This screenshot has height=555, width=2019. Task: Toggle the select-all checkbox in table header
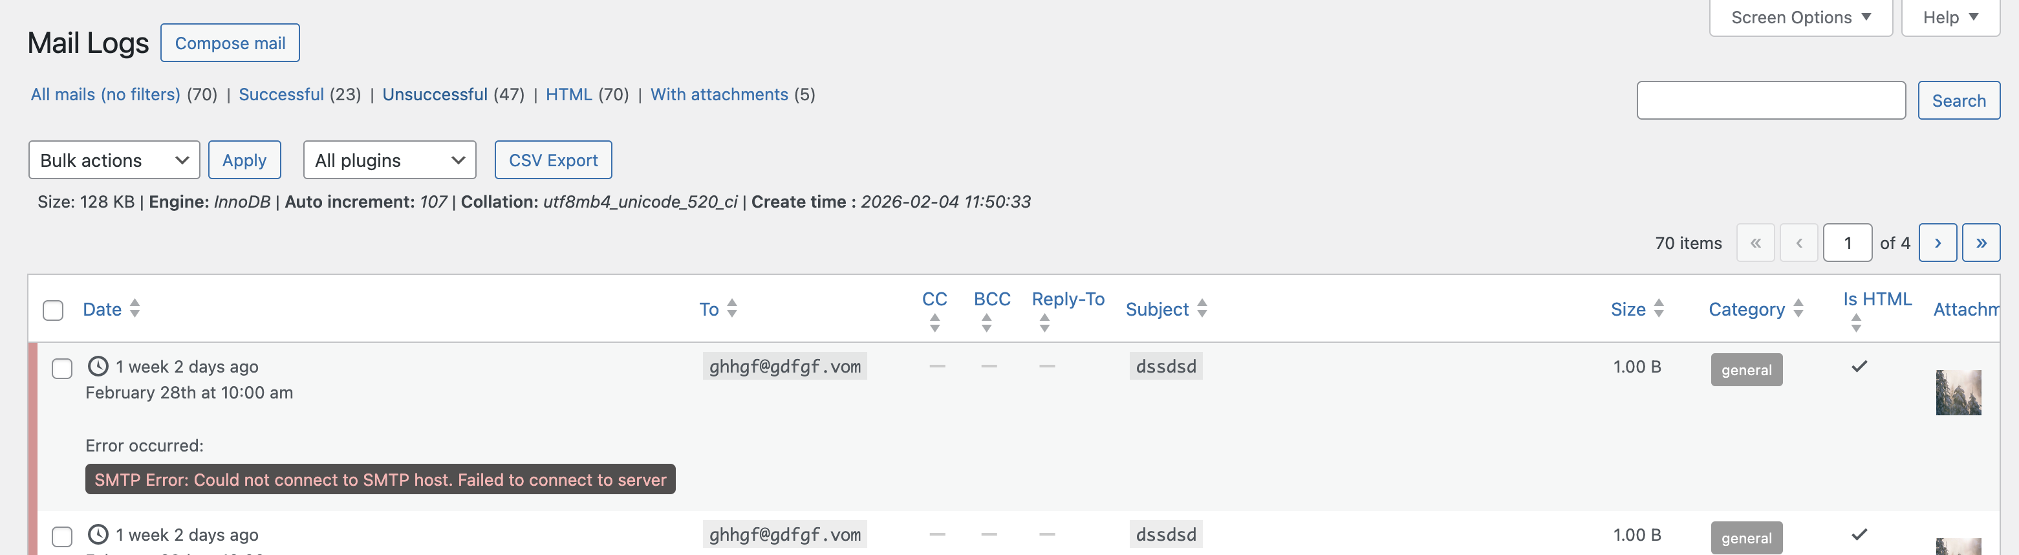tap(53, 310)
